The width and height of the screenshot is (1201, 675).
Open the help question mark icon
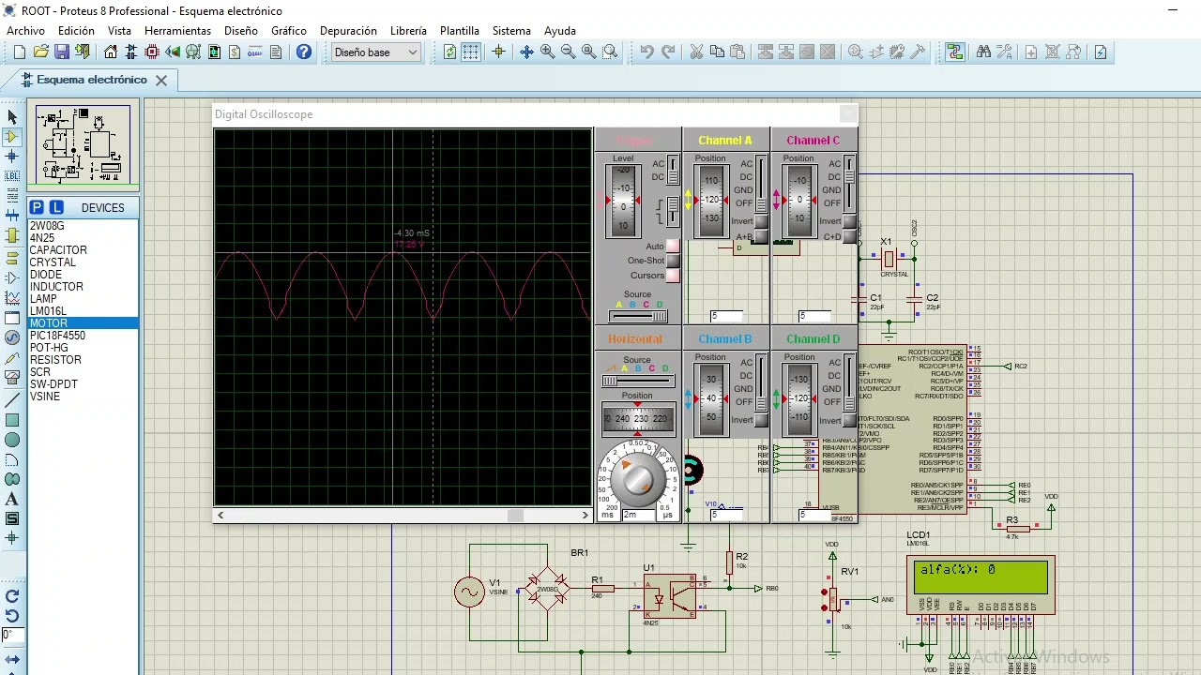point(304,52)
